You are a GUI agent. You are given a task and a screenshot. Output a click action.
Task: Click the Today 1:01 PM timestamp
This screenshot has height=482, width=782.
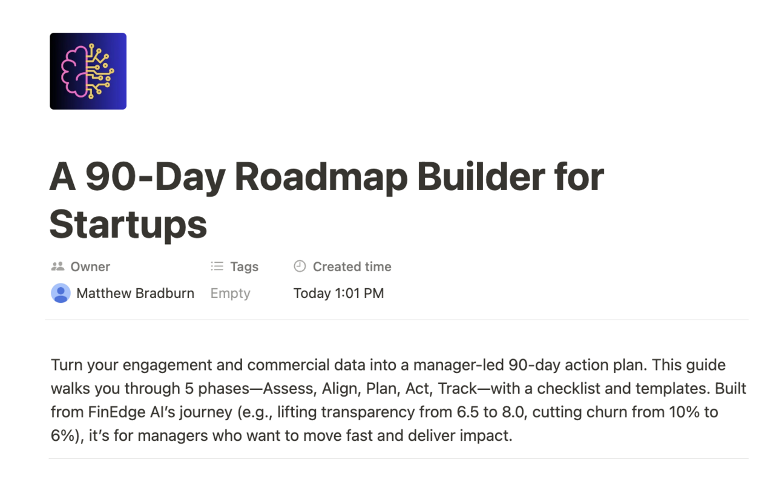338,293
